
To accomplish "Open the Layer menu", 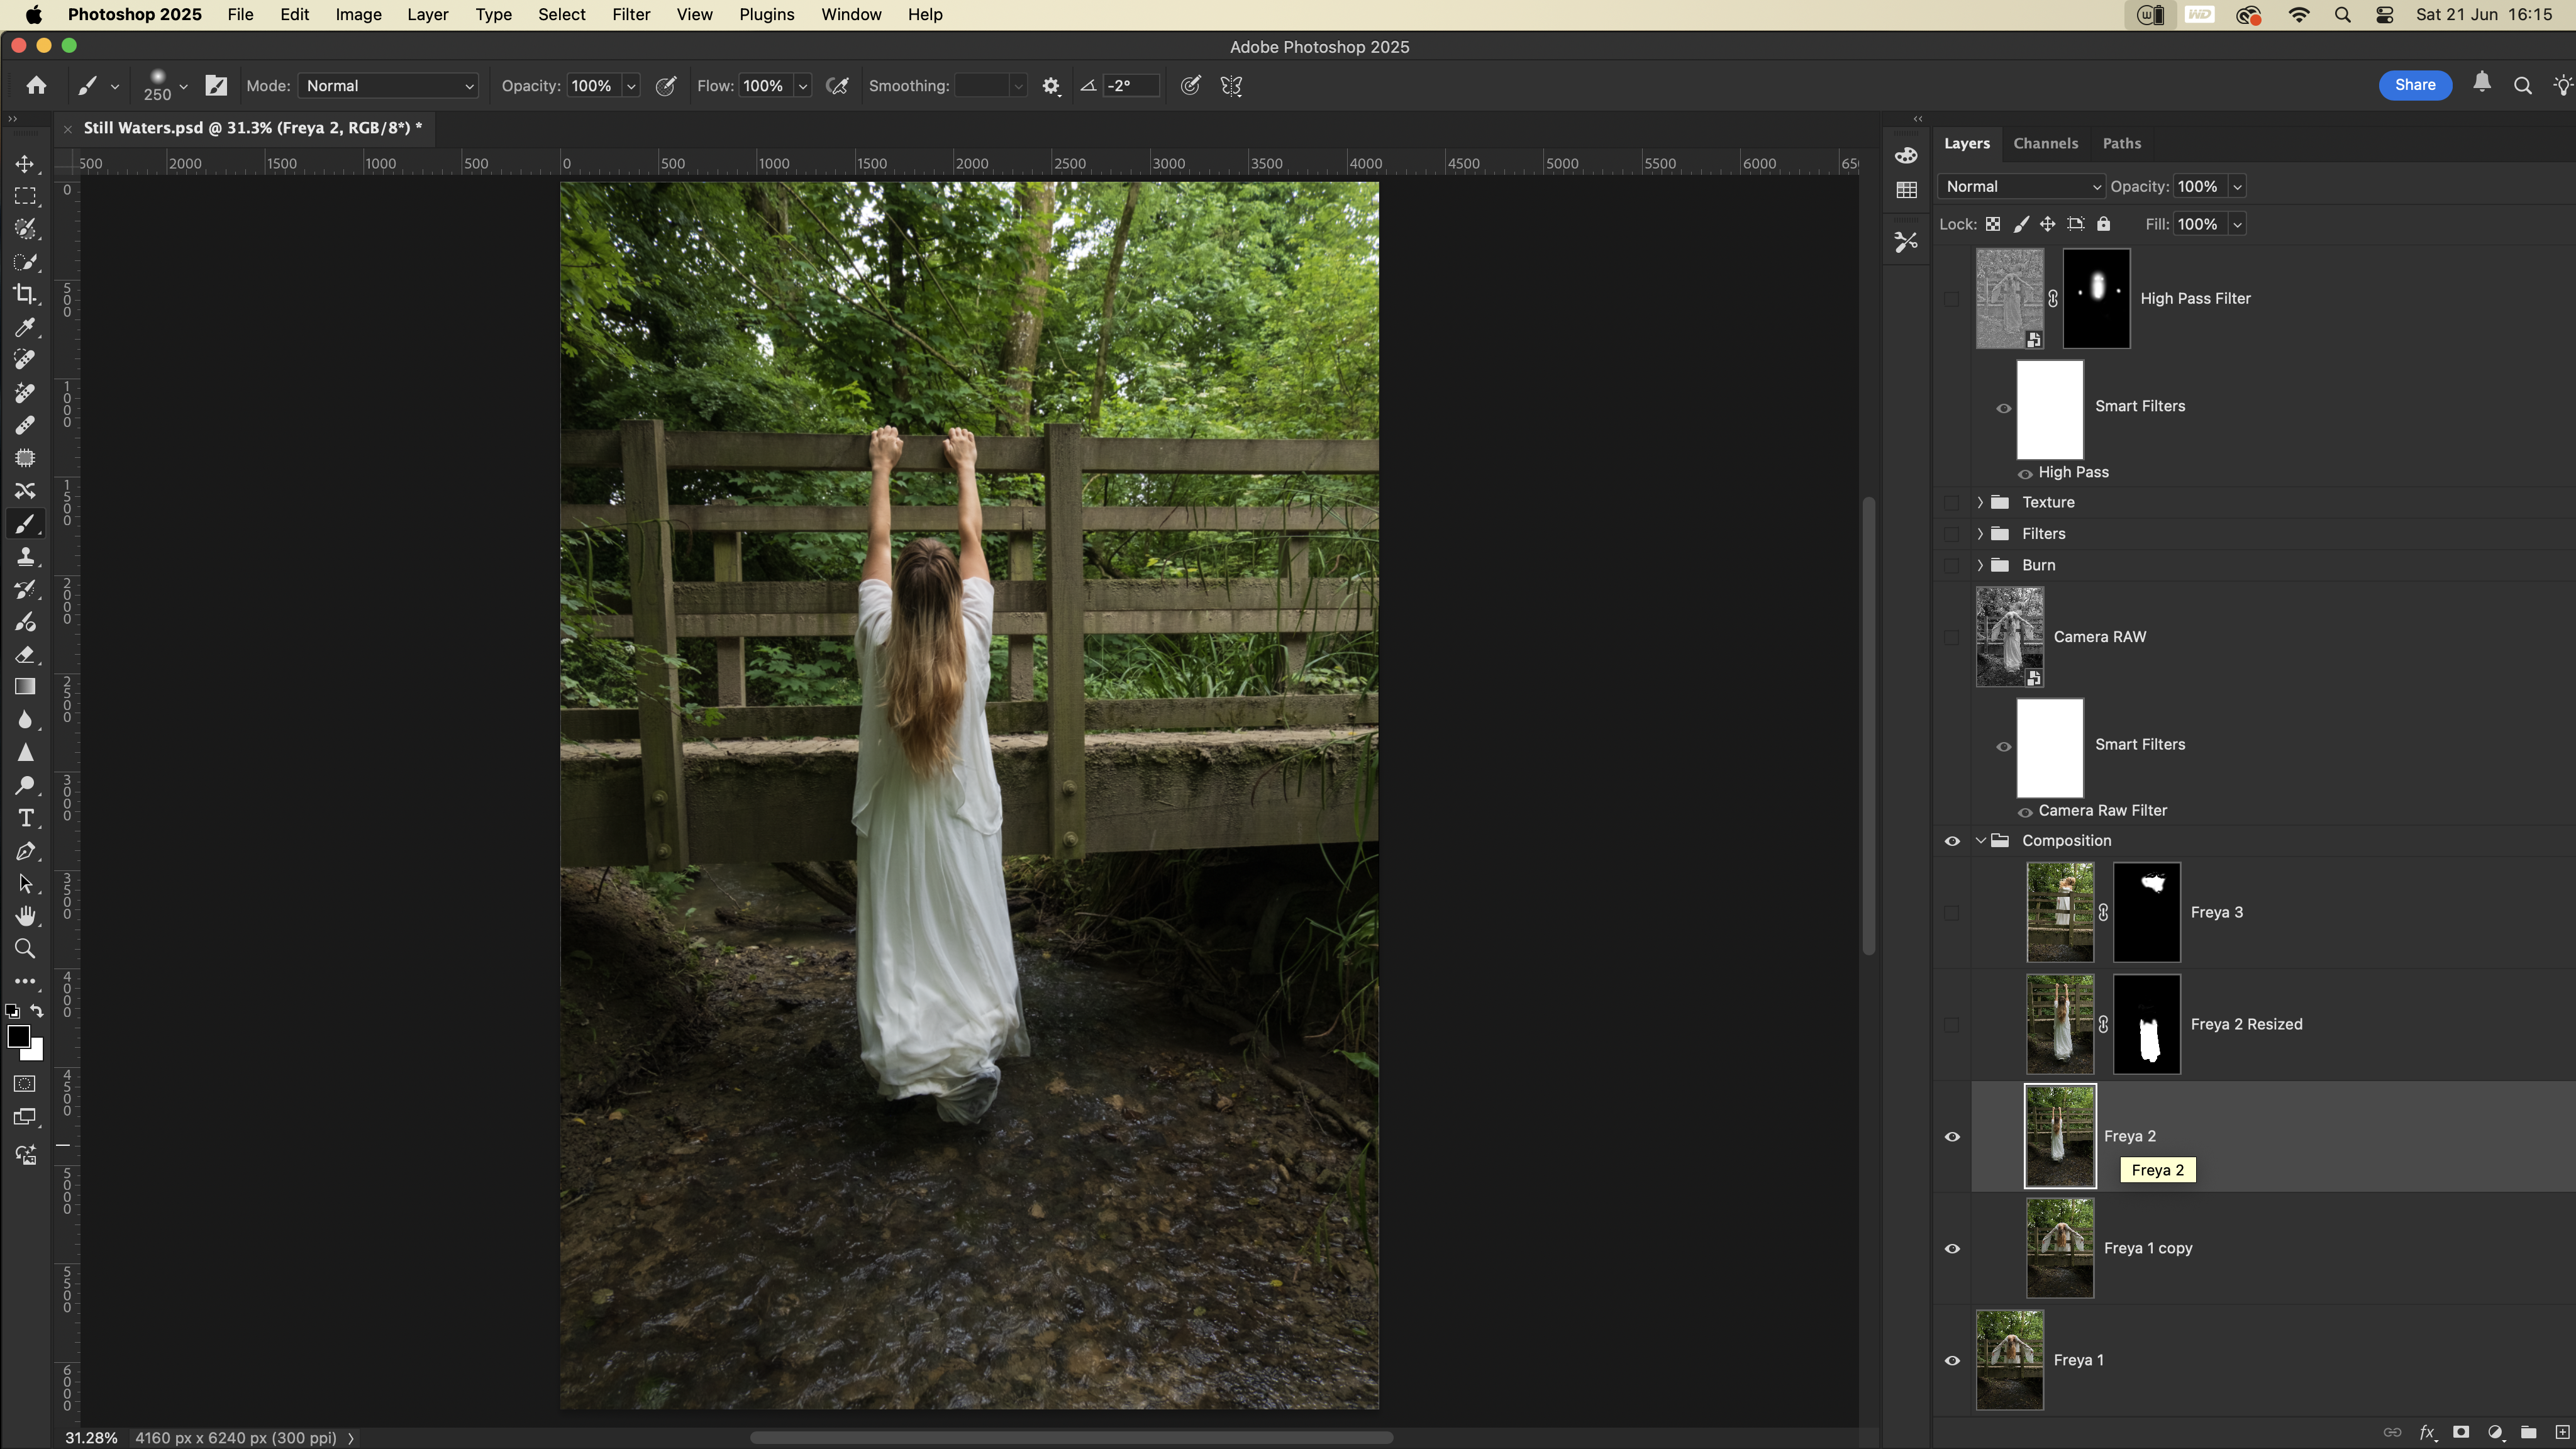I will pyautogui.click(x=427, y=15).
